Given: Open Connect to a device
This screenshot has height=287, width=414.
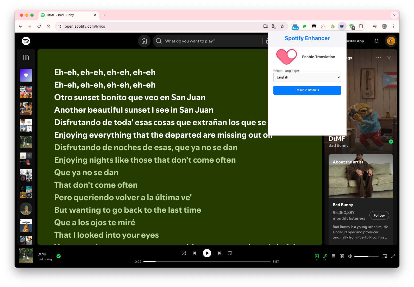Looking at the screenshot, I should pyautogui.click(x=342, y=256).
